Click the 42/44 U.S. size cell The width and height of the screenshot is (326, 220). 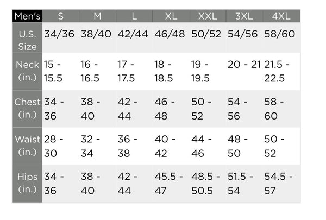point(133,34)
